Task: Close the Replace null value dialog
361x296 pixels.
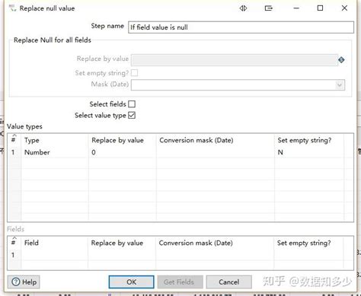Action: pyautogui.click(x=344, y=8)
